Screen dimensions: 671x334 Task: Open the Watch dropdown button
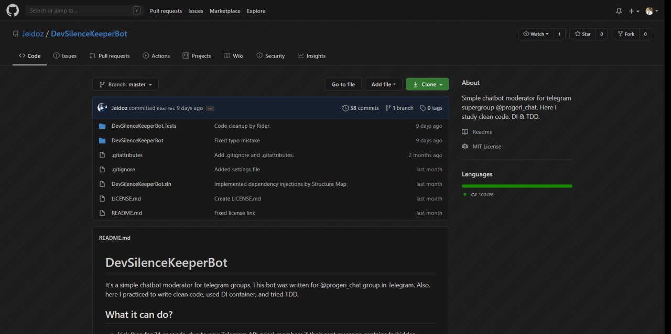[x=536, y=34]
